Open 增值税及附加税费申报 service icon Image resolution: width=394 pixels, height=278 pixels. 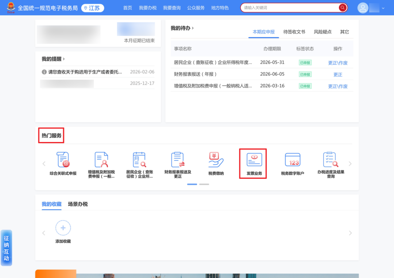101,165
